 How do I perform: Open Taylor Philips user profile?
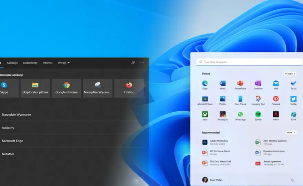click(x=212, y=180)
